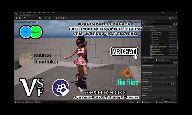Open the Selection Mode dropdown

click(30, 18)
